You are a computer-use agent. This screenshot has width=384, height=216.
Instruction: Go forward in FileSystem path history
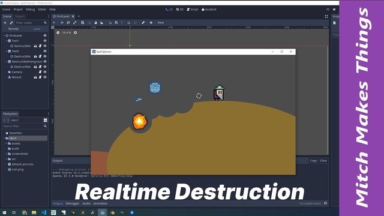(8, 120)
